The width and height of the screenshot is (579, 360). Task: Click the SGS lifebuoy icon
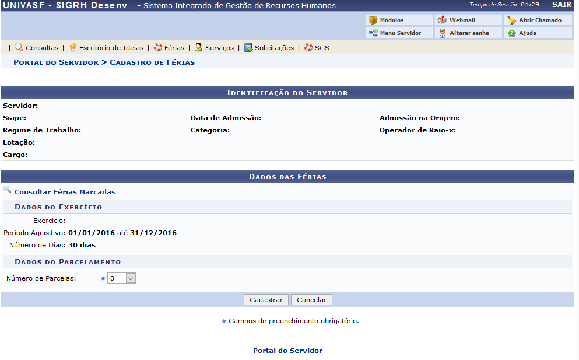308,47
